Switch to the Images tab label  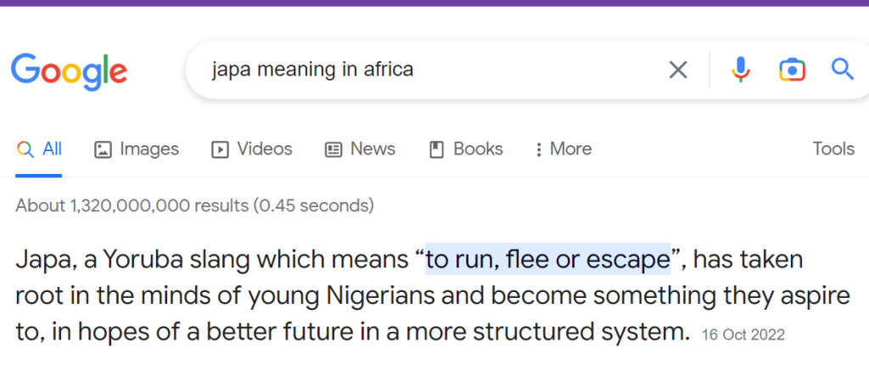pos(149,149)
